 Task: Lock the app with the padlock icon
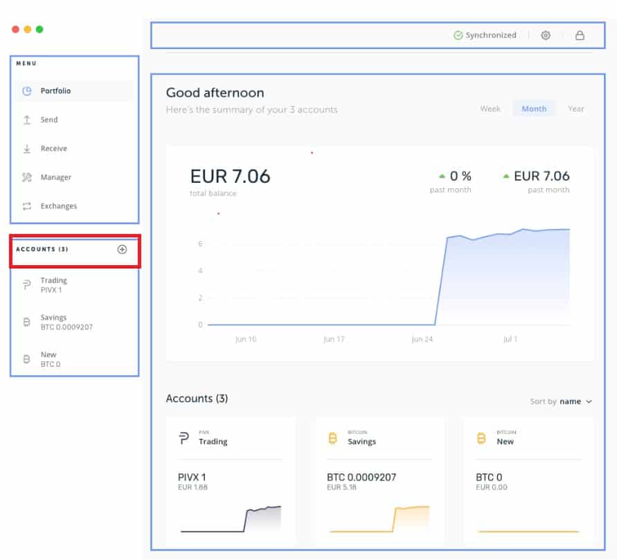click(x=580, y=35)
